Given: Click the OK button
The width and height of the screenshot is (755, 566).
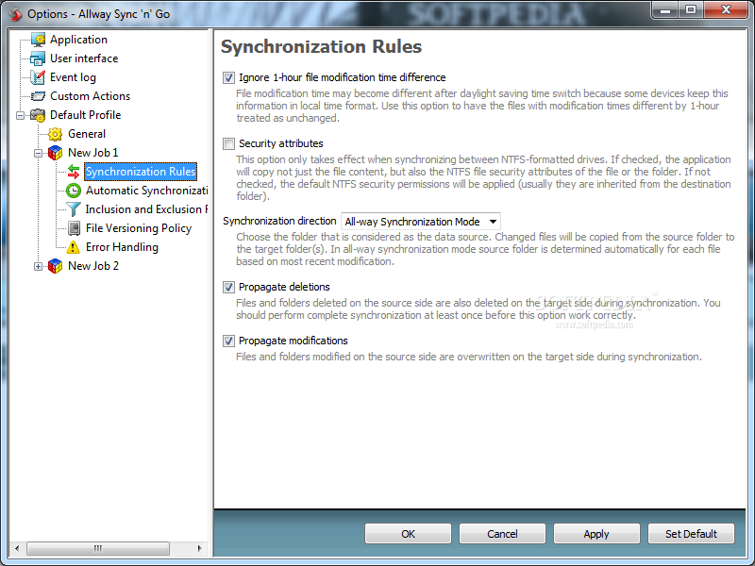Looking at the screenshot, I should 408,534.
